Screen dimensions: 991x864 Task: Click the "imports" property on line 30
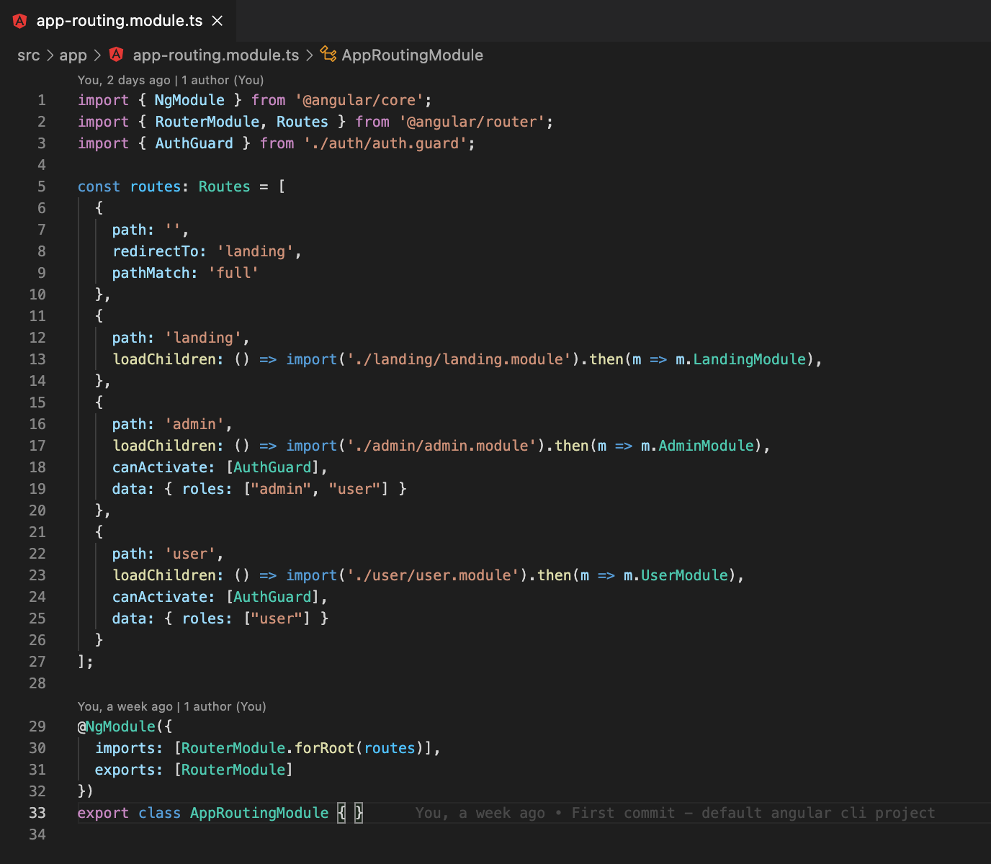(125, 748)
